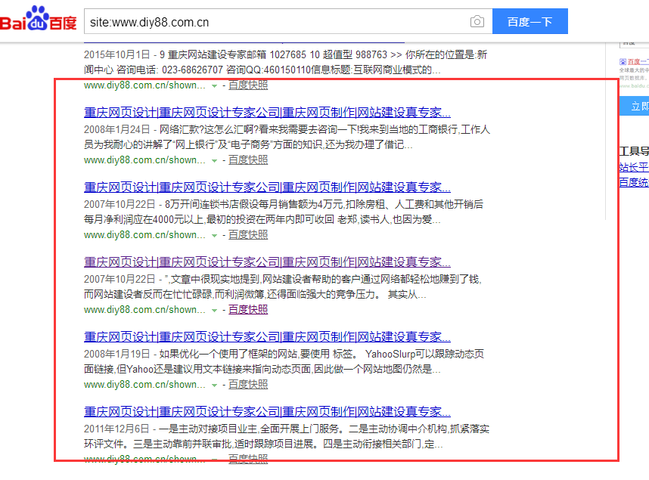Screen dimensions: 649x480
Task: Expand dropdown arrow beside URL under 网站建设者 result
Action: (x=214, y=311)
